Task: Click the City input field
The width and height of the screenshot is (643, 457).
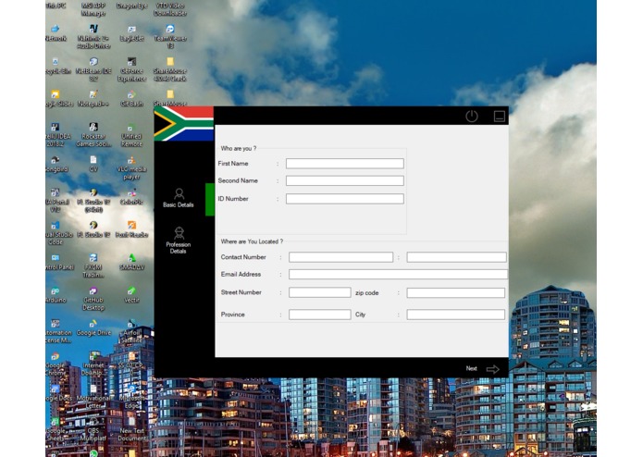Action: click(x=455, y=315)
